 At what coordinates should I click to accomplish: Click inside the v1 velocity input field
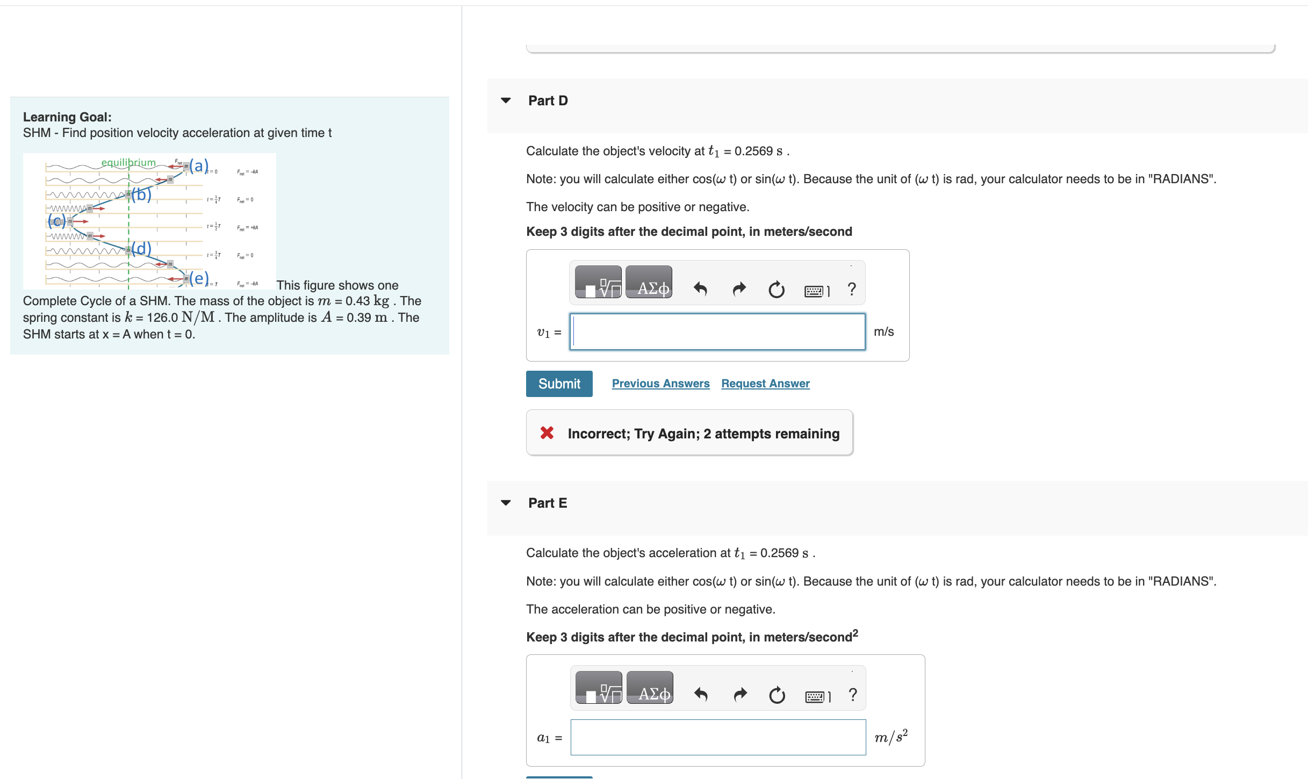[x=717, y=331]
